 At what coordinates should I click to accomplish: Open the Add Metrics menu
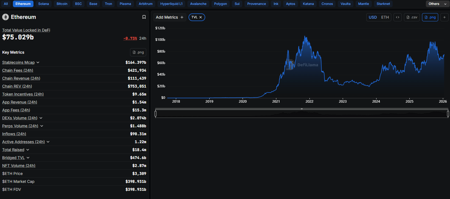[x=170, y=17]
